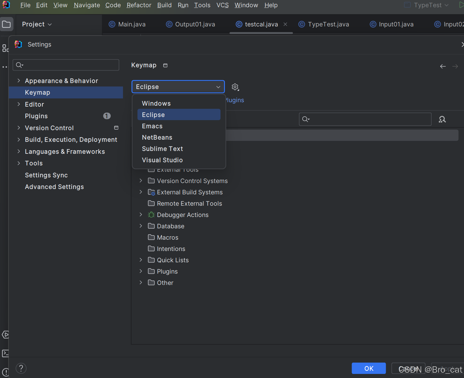Click the run configuration TypeTest icon
Image resolution: width=464 pixels, height=378 pixels.
(x=407, y=5)
